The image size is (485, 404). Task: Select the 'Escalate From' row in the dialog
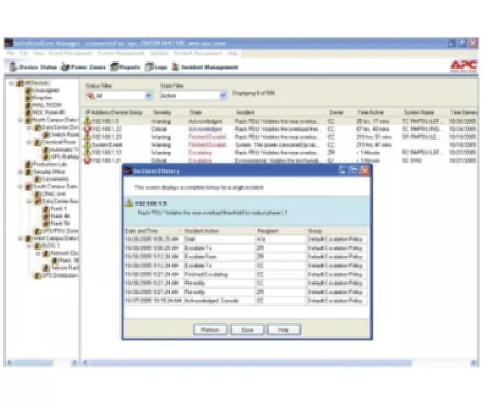coord(246,257)
